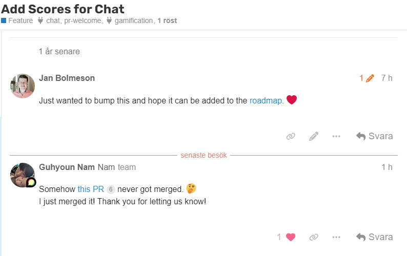Image resolution: width=407 pixels, height=256 pixels.
Task: Reply to Guhyoun Nam's post with Svara
Action: (375, 237)
